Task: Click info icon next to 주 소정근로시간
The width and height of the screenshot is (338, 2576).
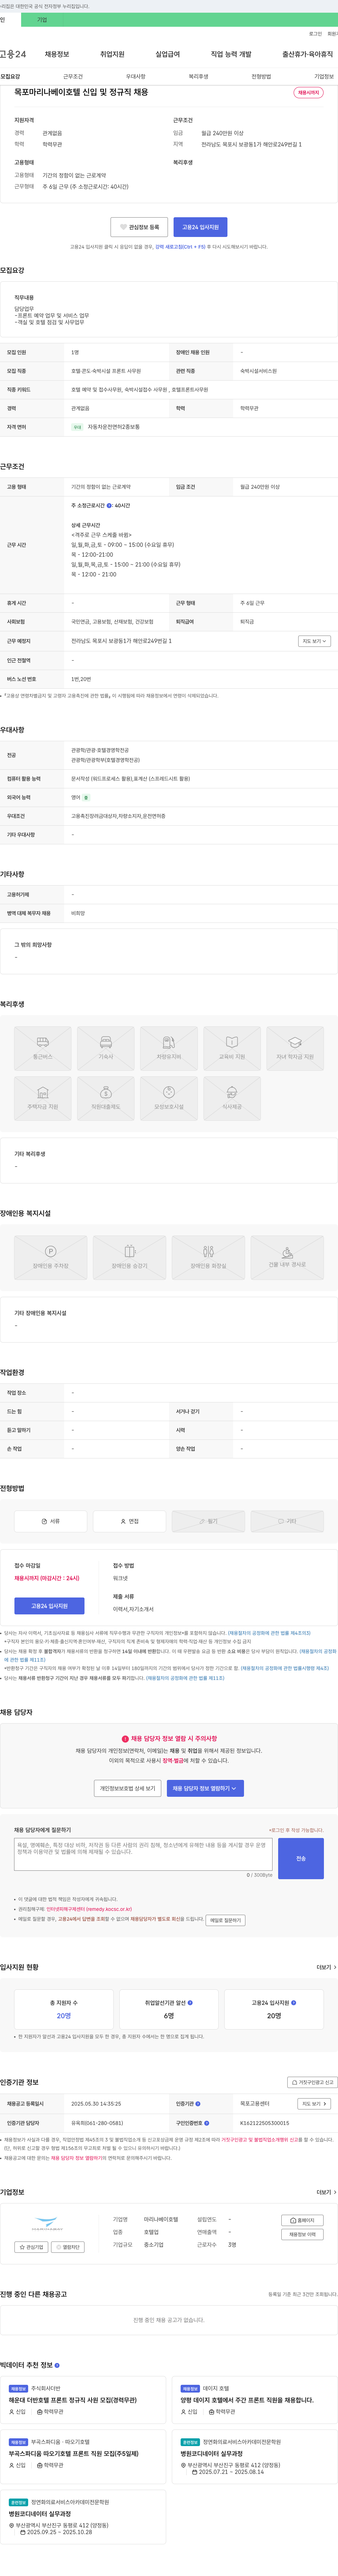Action: click(x=109, y=506)
